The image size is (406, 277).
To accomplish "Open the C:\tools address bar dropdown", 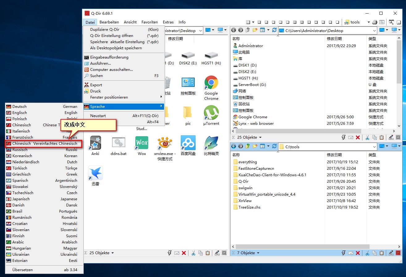I will point(374,147).
